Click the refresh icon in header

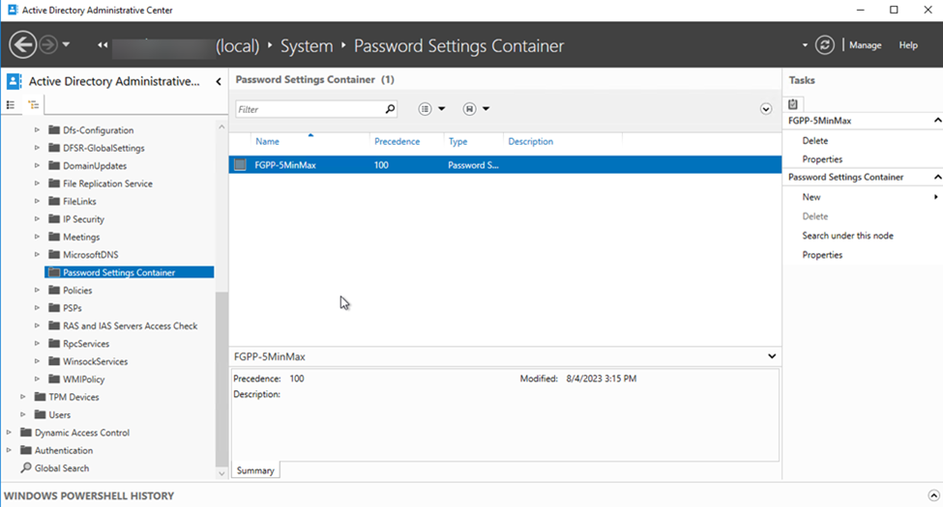tap(824, 45)
